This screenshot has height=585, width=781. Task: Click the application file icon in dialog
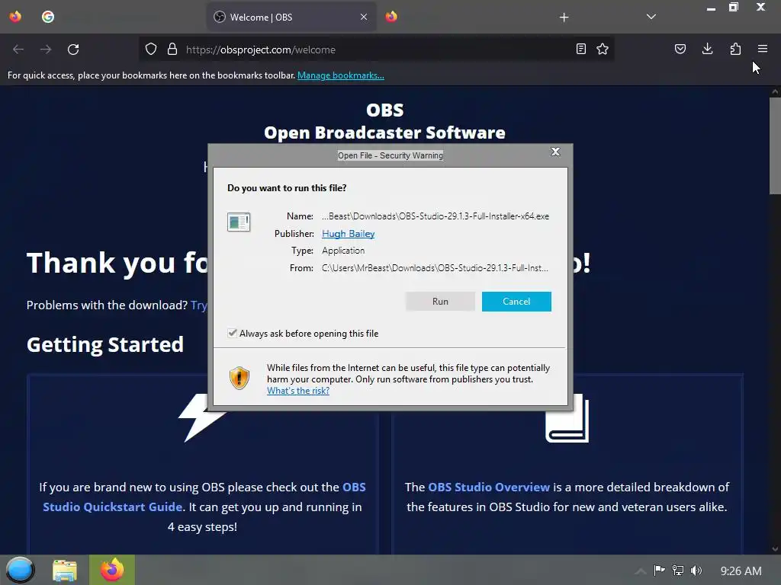[239, 222]
